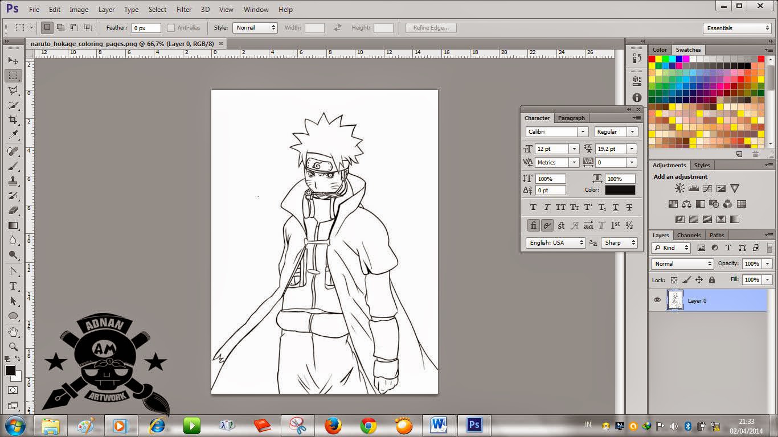Click the Feather input field
The width and height of the screenshot is (778, 437).
147,27
